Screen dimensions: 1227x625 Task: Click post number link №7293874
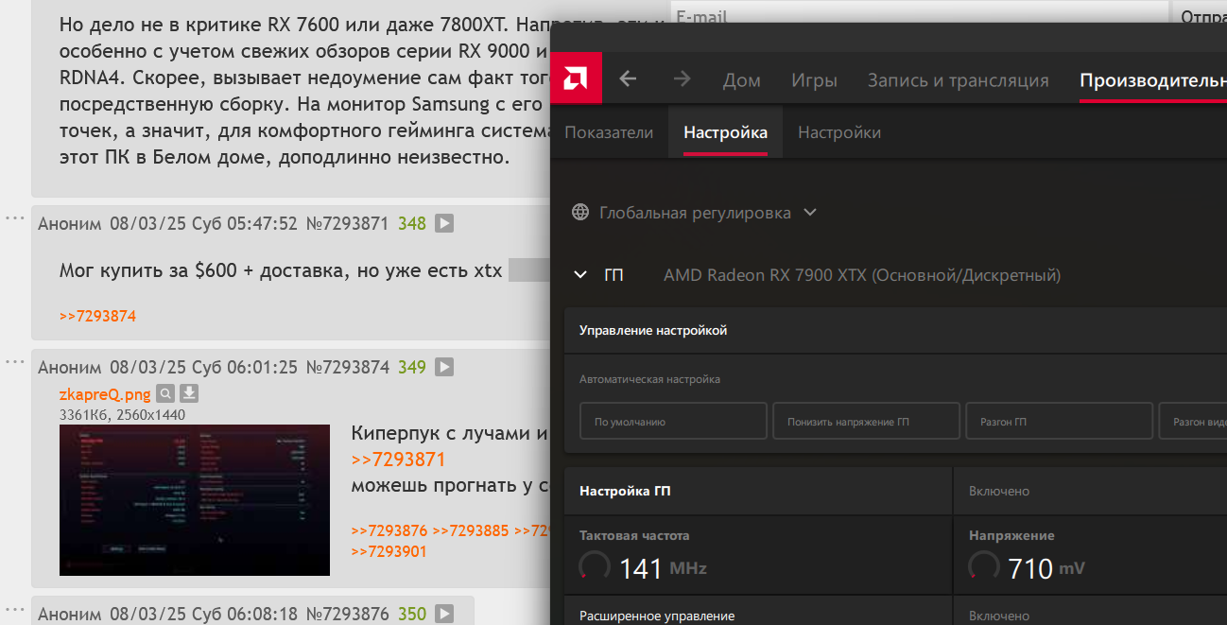point(347,367)
